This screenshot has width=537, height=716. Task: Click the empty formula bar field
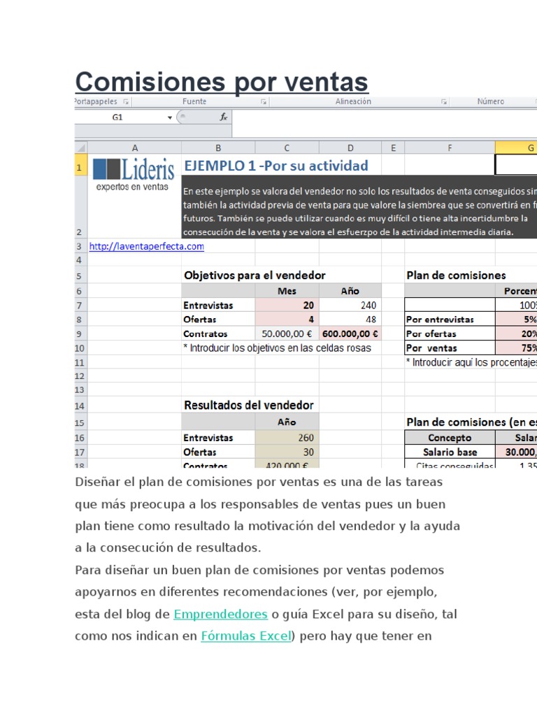(385, 123)
